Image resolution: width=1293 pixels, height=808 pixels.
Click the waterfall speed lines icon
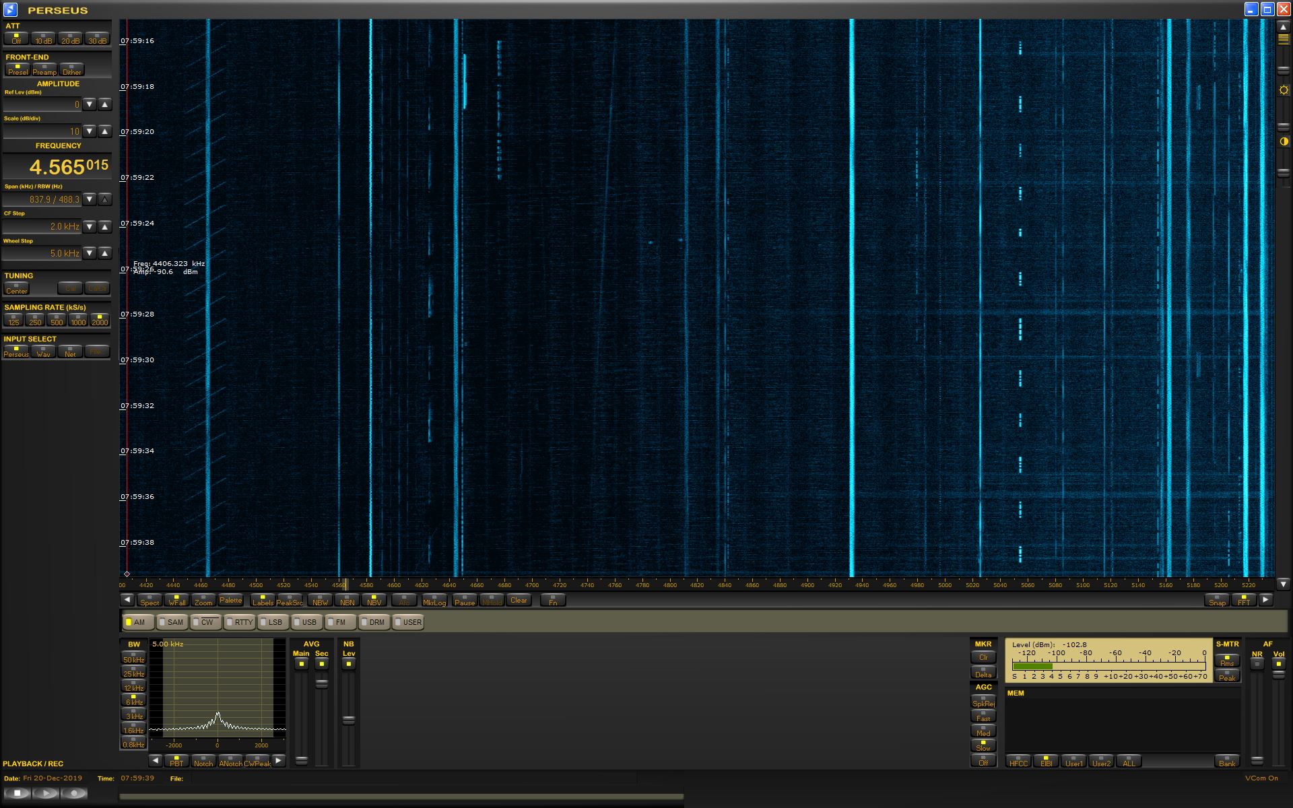(x=1284, y=39)
